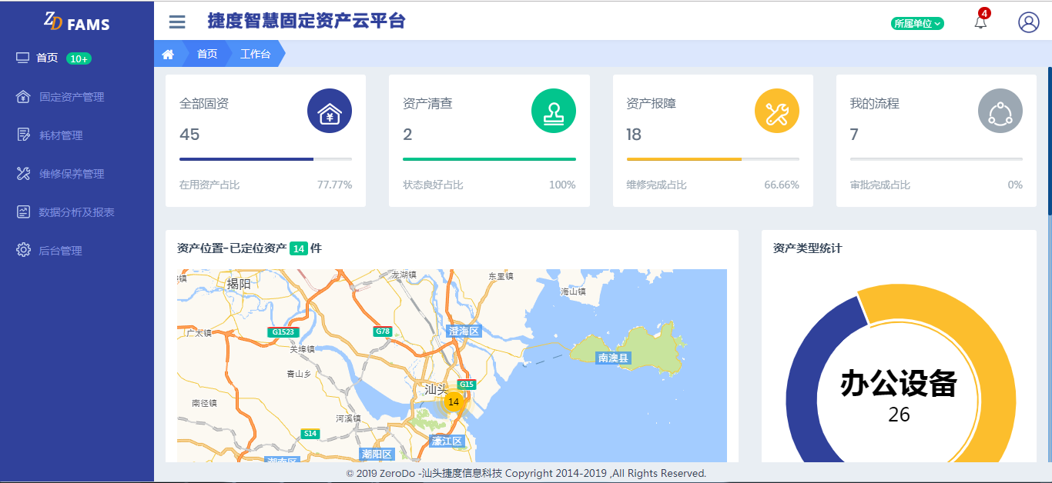
Task: Toggle the hamburger sidebar menu
Action: pyautogui.click(x=177, y=22)
